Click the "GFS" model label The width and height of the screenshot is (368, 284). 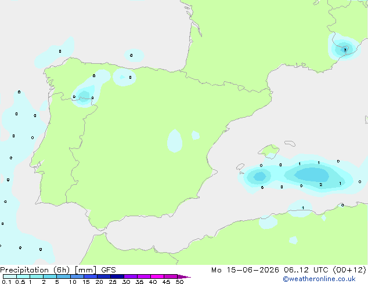[109, 270]
